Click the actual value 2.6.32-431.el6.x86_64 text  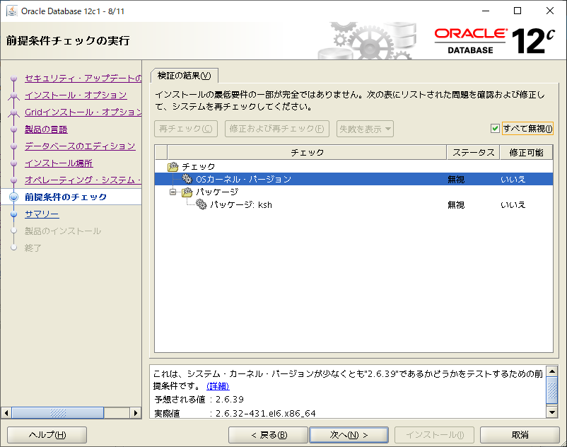(265, 413)
